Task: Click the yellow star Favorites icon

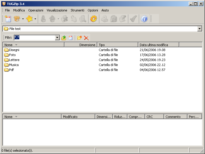Action: coord(29,19)
